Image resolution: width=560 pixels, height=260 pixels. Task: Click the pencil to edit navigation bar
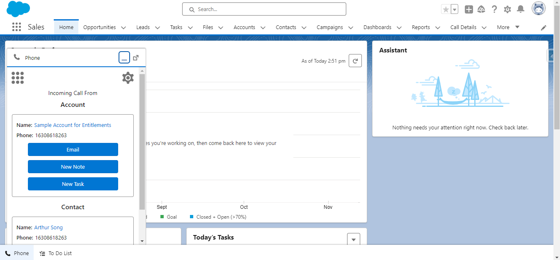(x=544, y=27)
